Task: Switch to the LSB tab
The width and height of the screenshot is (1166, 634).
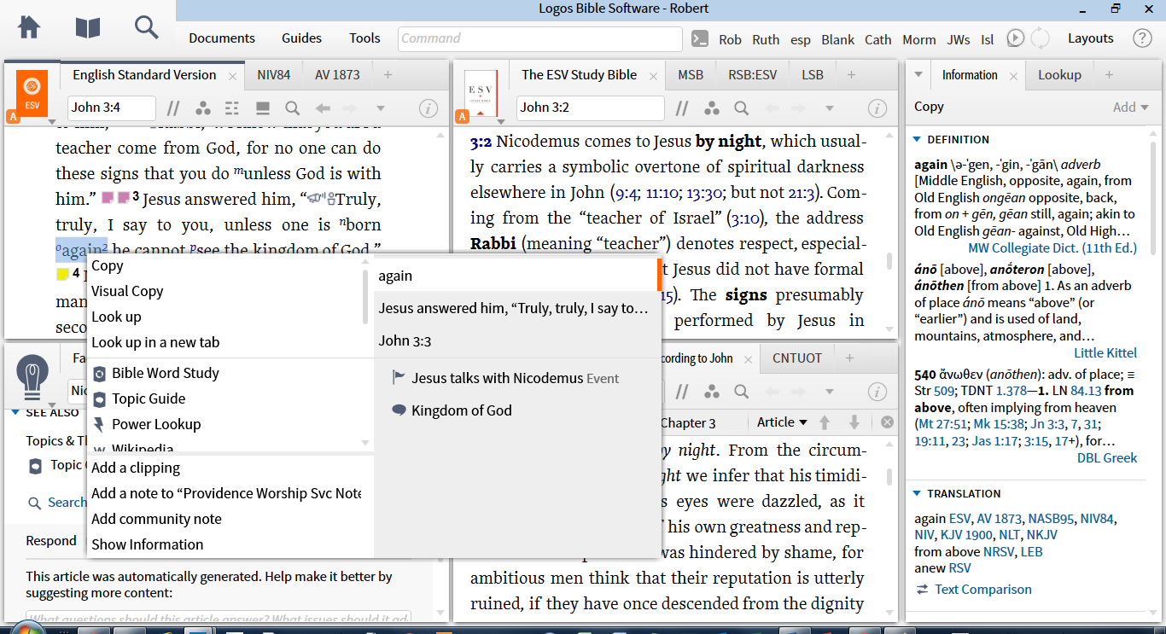Action: [813, 75]
